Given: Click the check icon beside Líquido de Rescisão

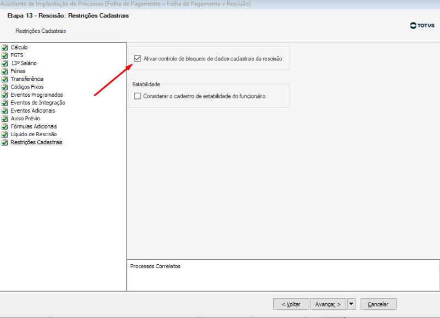Looking at the screenshot, I should point(4,134).
